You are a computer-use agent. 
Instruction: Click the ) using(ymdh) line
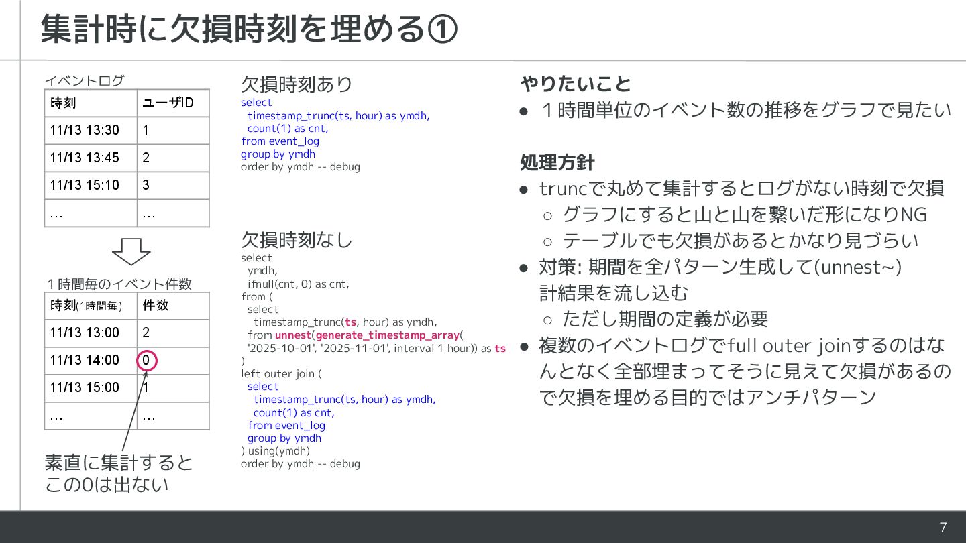pyautogui.click(x=275, y=450)
